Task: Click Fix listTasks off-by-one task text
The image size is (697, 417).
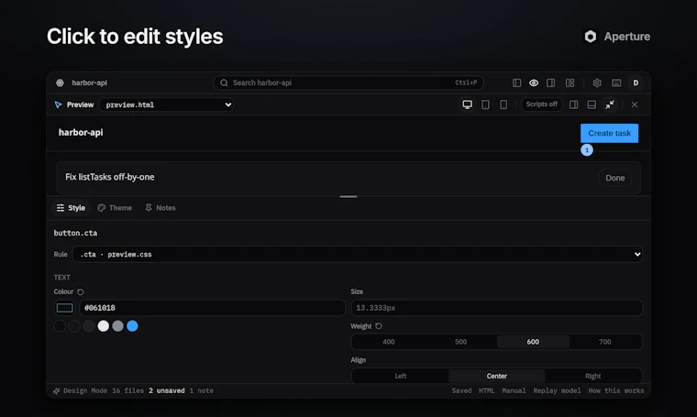Action: (x=110, y=177)
